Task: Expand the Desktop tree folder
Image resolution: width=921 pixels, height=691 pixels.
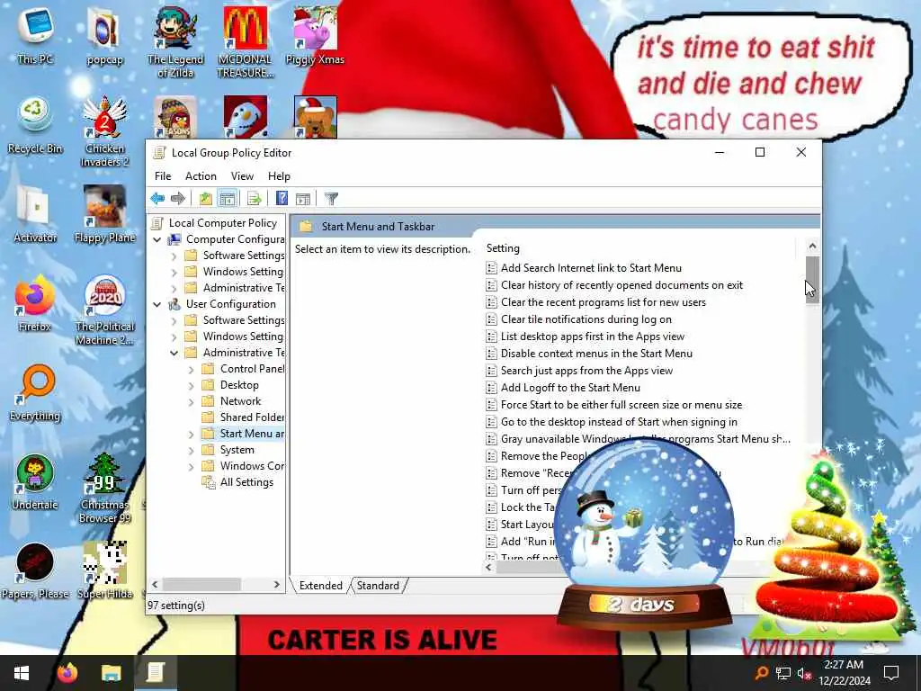Action: click(191, 386)
